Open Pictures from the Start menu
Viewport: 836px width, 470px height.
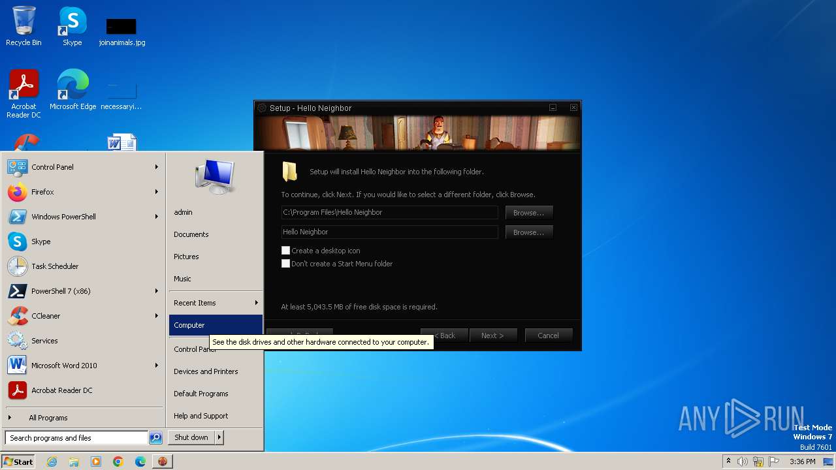(x=216, y=257)
